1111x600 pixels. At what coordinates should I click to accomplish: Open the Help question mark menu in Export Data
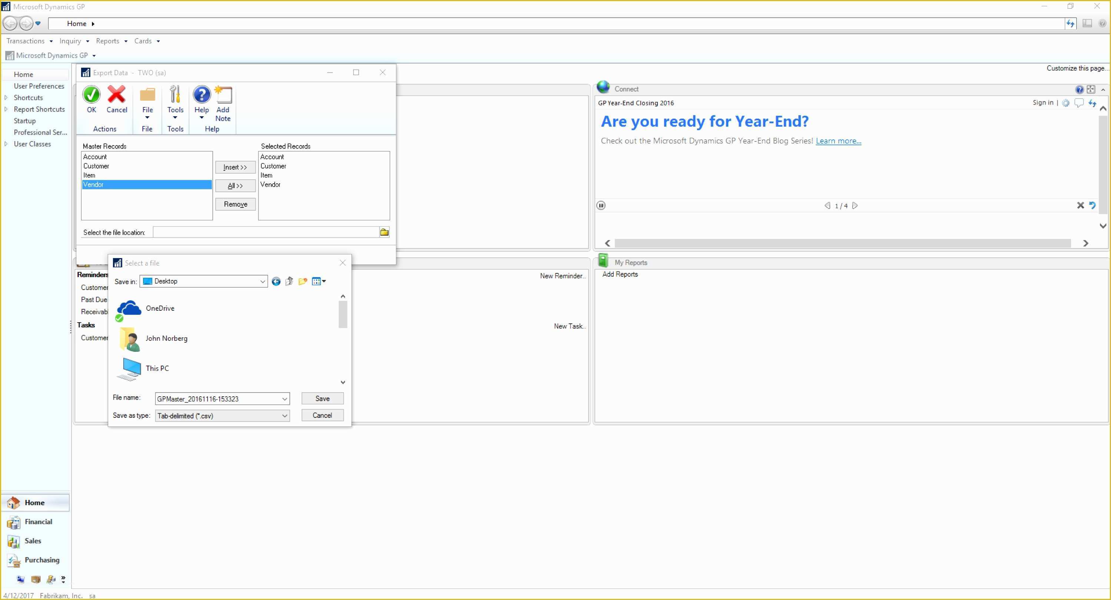202,95
